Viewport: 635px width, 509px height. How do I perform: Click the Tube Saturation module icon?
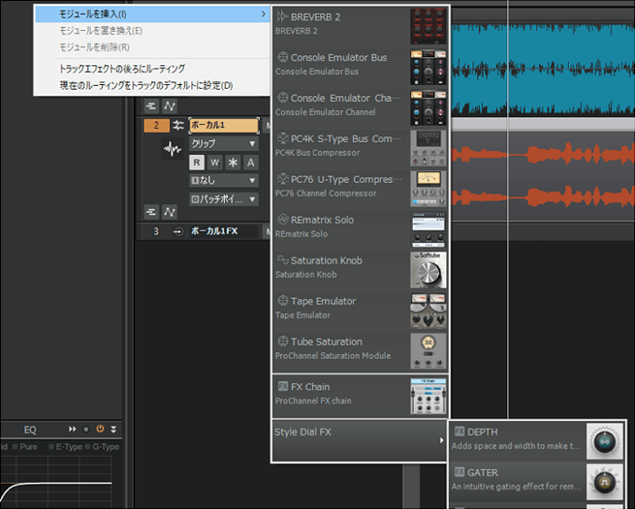coord(283,341)
